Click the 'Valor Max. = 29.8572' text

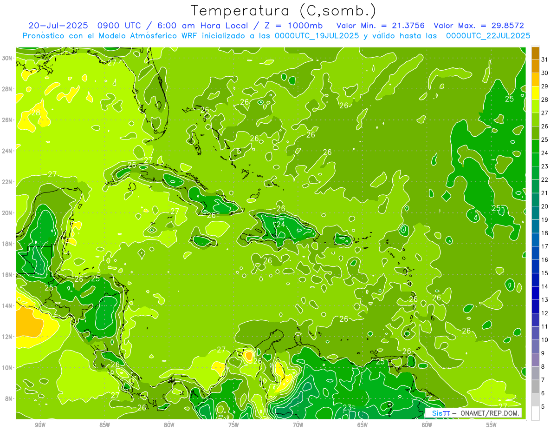coord(479,26)
